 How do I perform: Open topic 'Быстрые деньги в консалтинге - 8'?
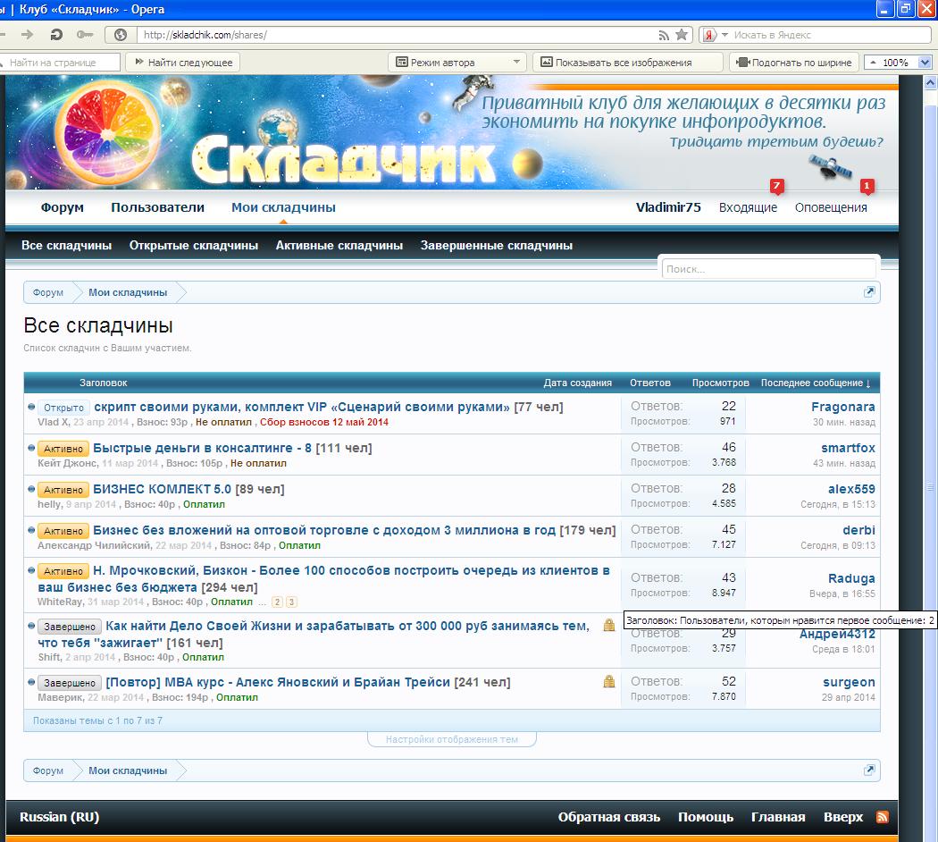coord(202,448)
